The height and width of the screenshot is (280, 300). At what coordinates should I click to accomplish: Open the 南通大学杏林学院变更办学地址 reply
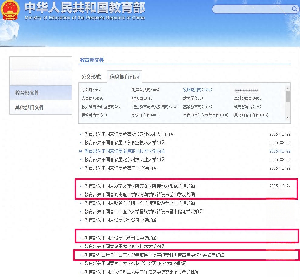click(x=135, y=263)
